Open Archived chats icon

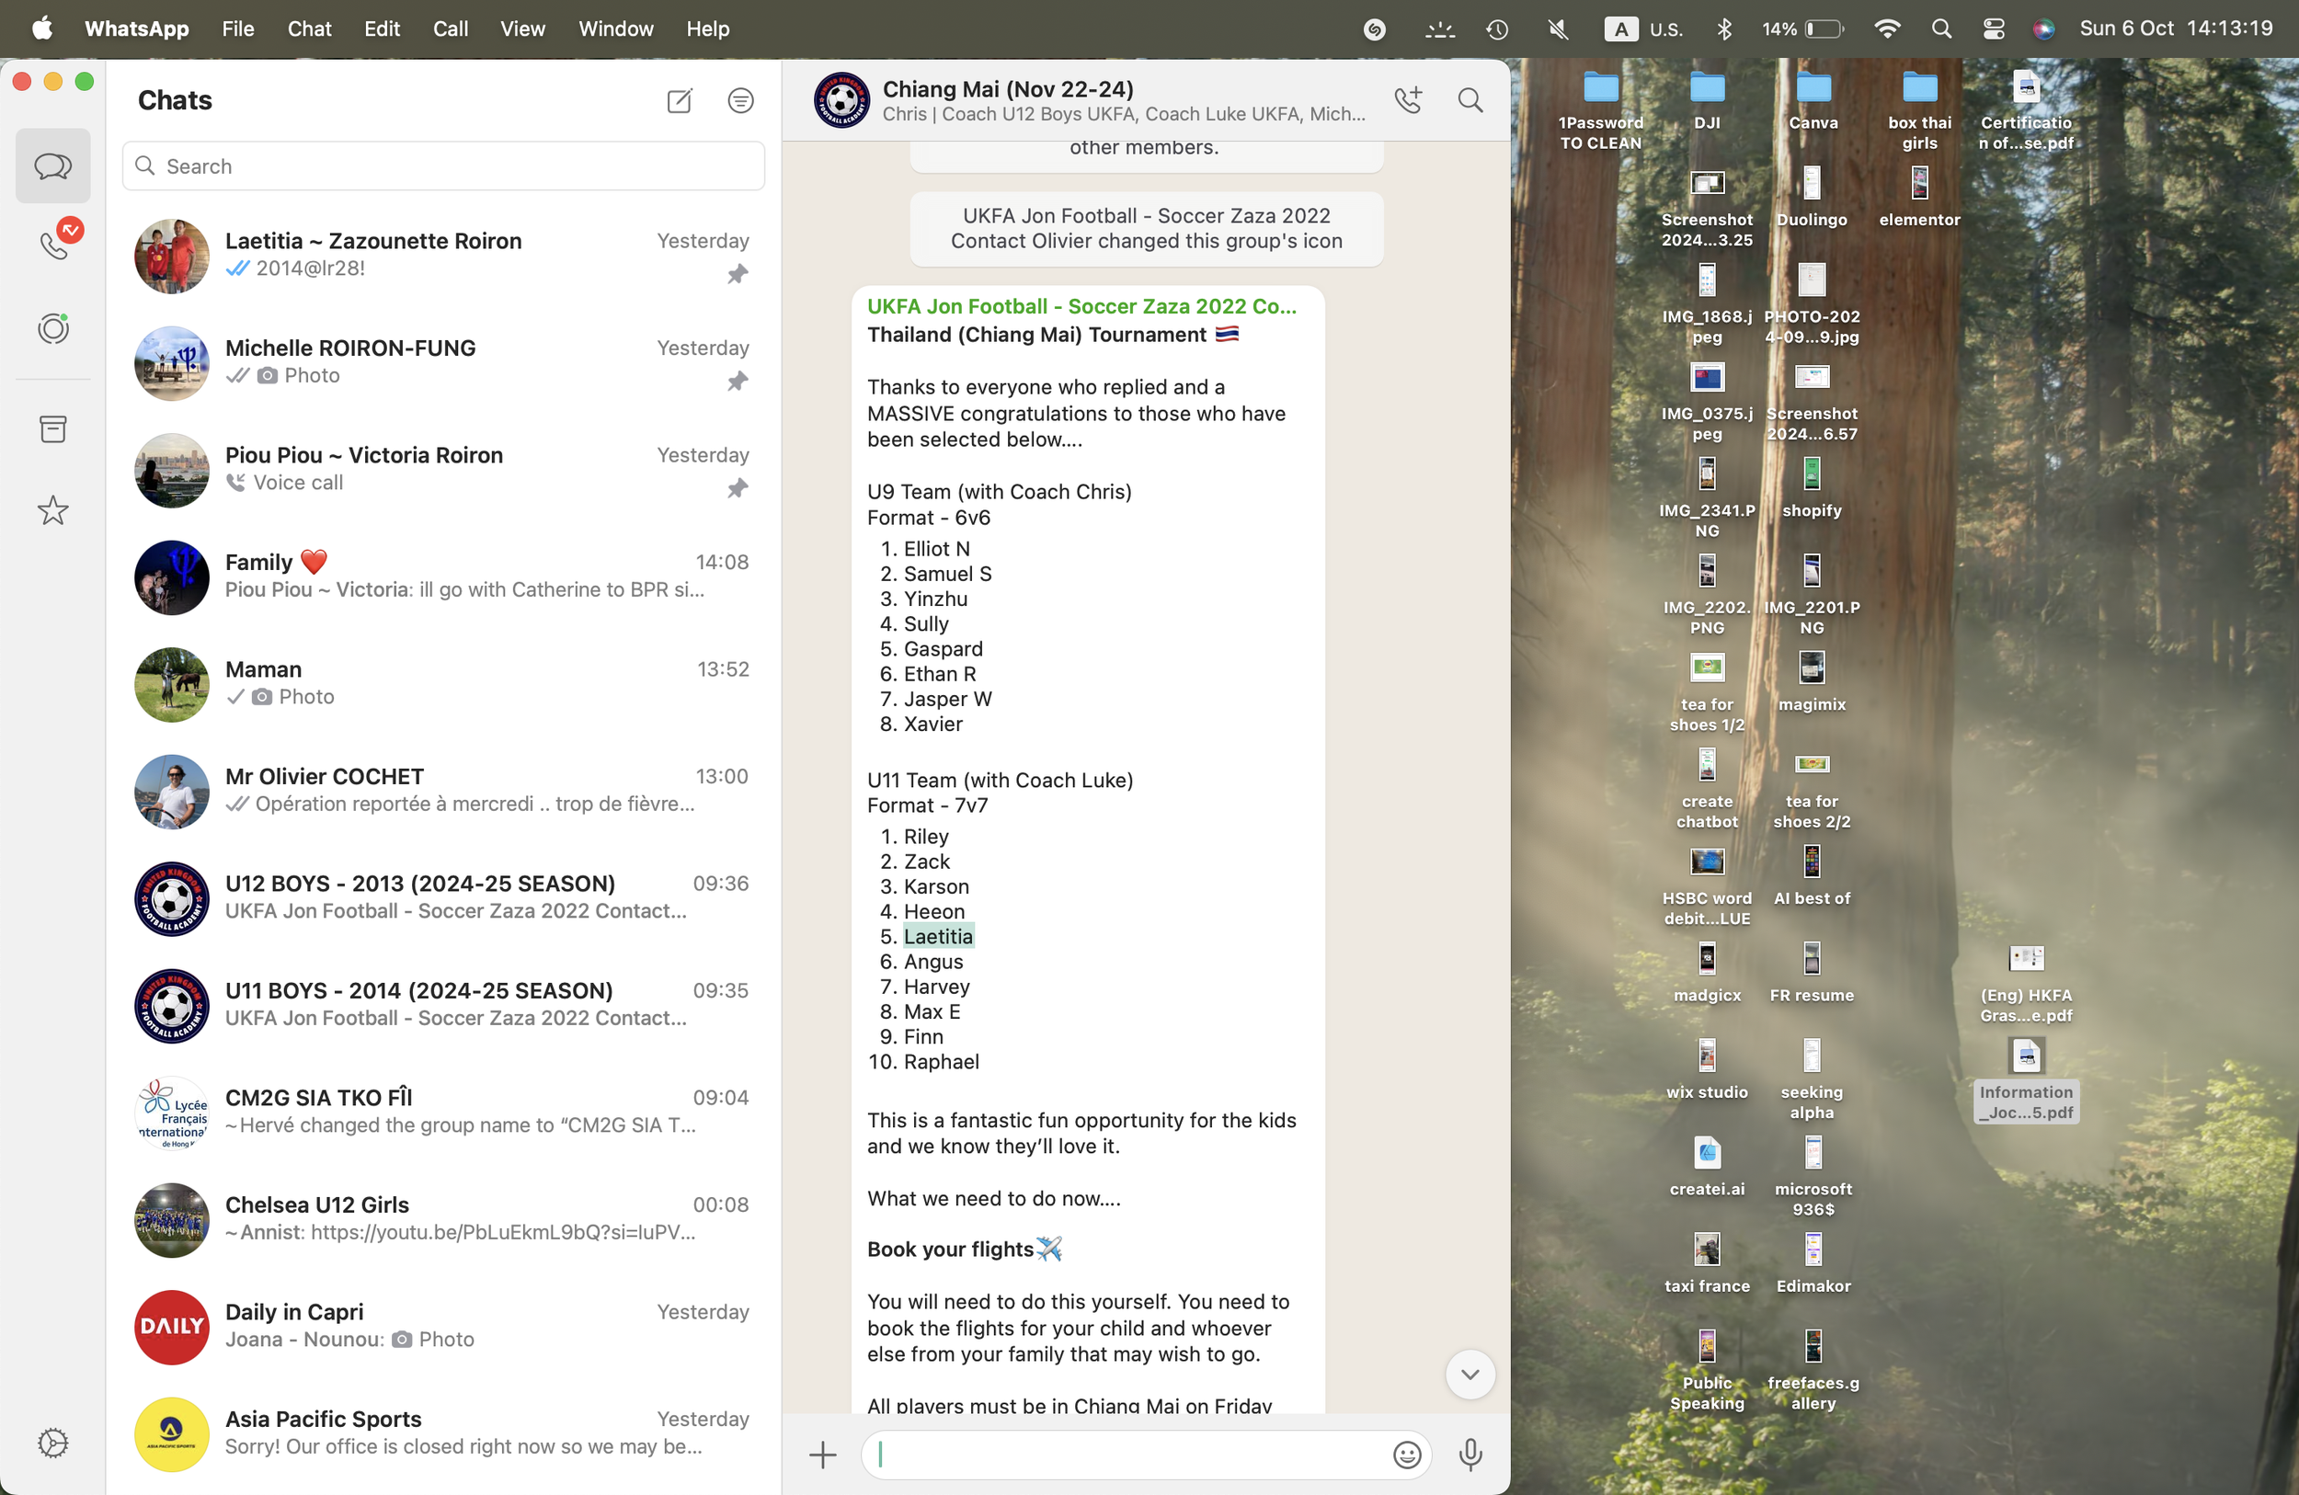point(53,428)
